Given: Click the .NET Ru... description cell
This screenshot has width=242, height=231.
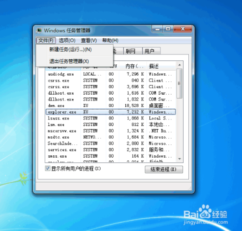Looking at the screenshot, I should (160, 131).
